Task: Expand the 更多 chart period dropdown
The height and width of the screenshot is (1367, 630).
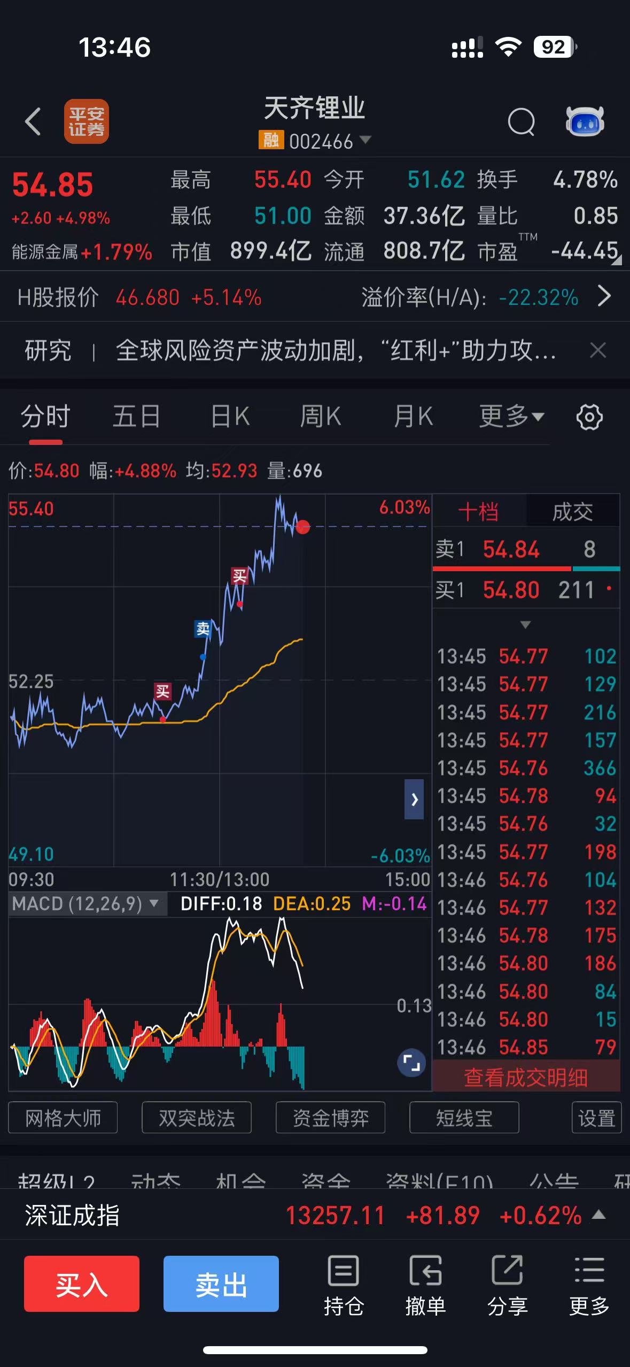Action: coord(538,417)
